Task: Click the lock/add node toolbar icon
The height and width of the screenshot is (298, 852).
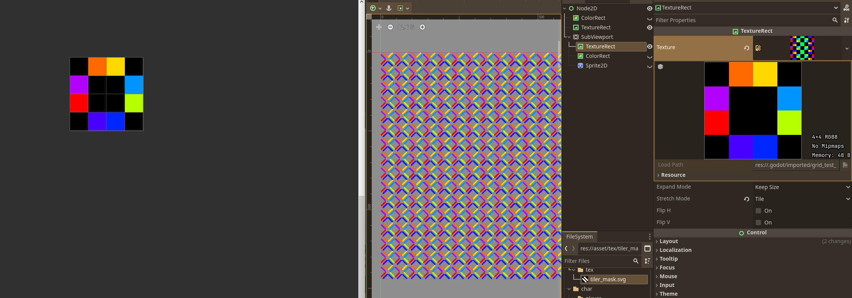Action: 373,8
